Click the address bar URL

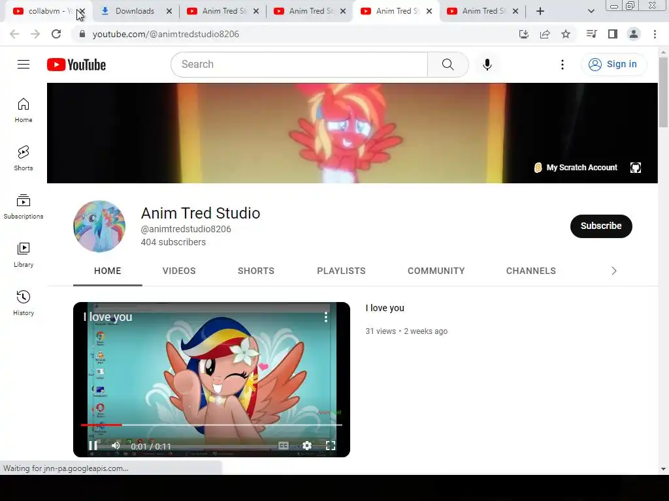(x=165, y=34)
